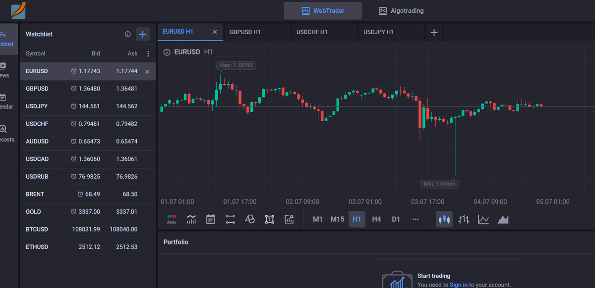The height and width of the screenshot is (288, 595).
Task: Click the Ask column header
Action: (132, 53)
